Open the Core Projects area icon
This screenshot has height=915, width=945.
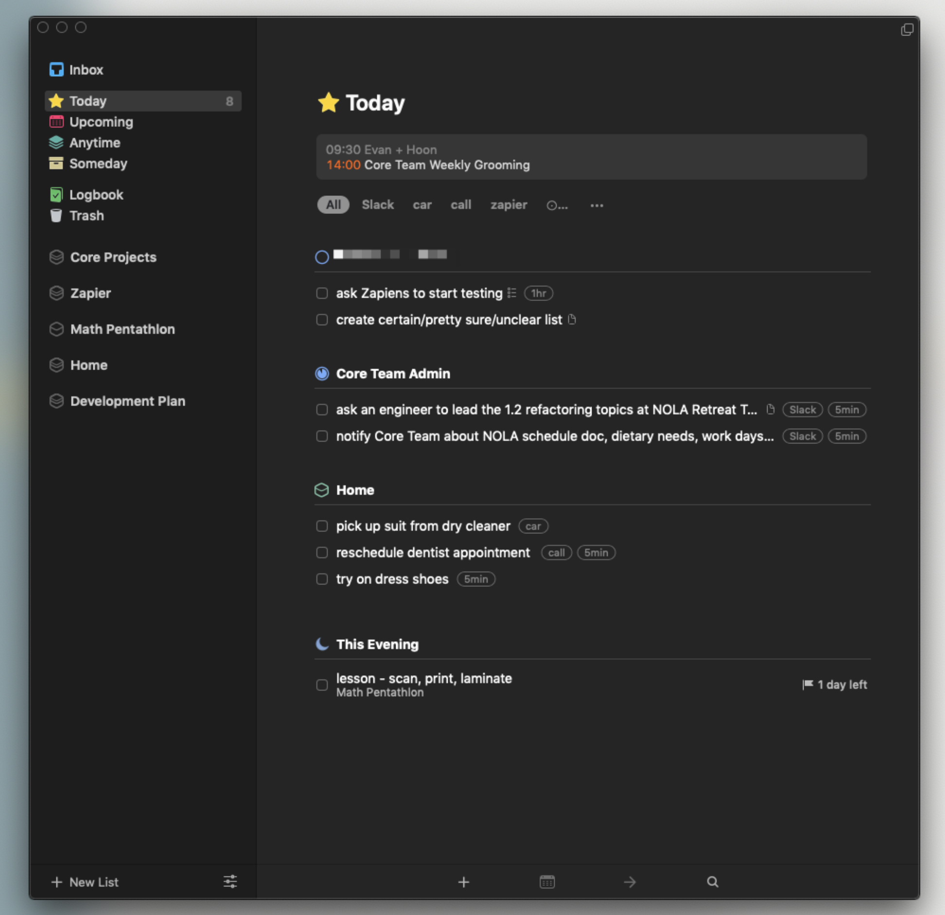click(57, 258)
